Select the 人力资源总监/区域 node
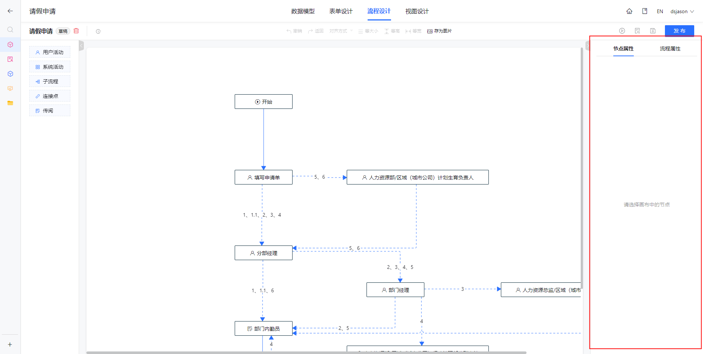Viewport: 703px width, 354px height. (541, 290)
